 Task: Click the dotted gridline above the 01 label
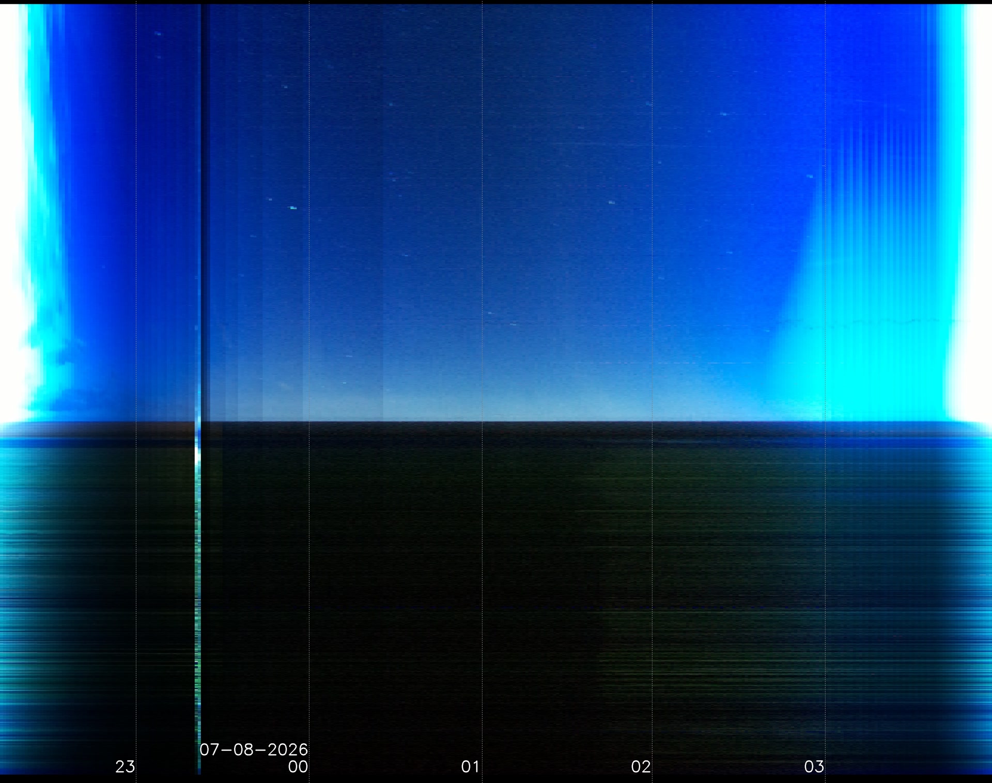(x=482, y=382)
